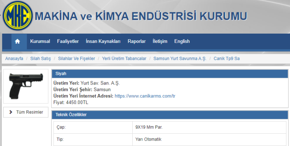Image resolution: width=290 pixels, height=146 pixels.
Task: Open the Raporlar menu
Action: point(137,41)
